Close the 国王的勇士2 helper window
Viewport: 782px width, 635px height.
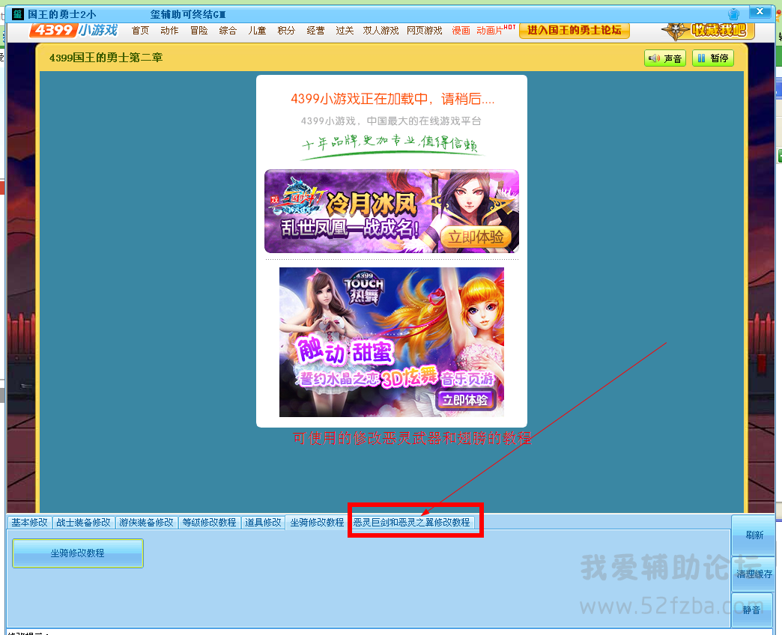pyautogui.click(x=760, y=11)
